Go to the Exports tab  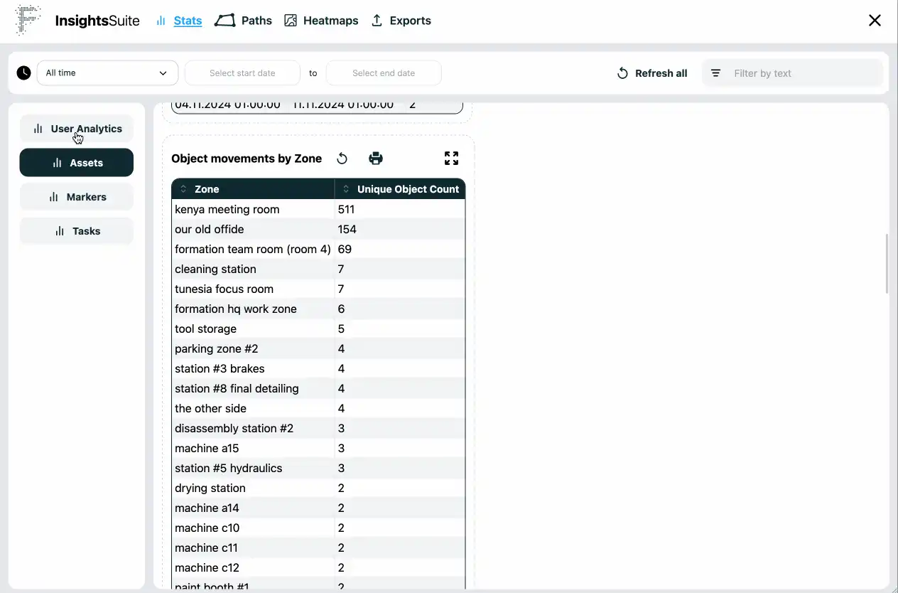point(401,21)
